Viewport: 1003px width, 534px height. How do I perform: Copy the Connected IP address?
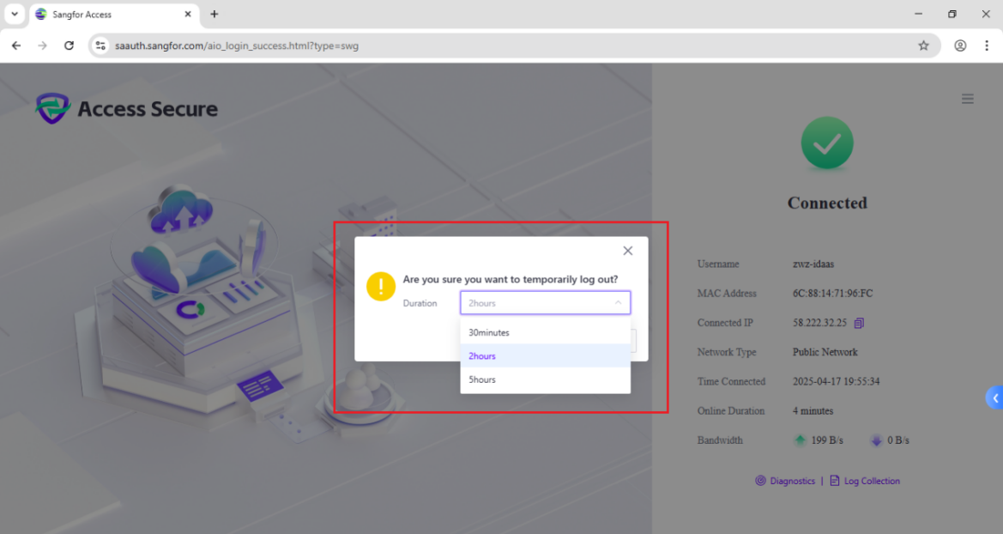tap(859, 323)
